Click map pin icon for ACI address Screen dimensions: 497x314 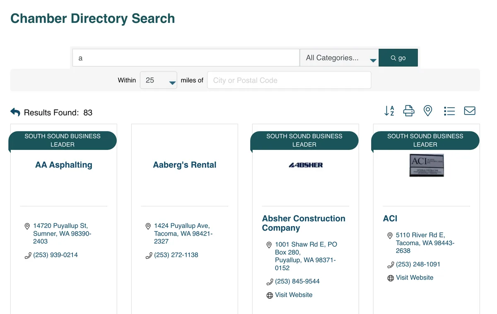390,236
